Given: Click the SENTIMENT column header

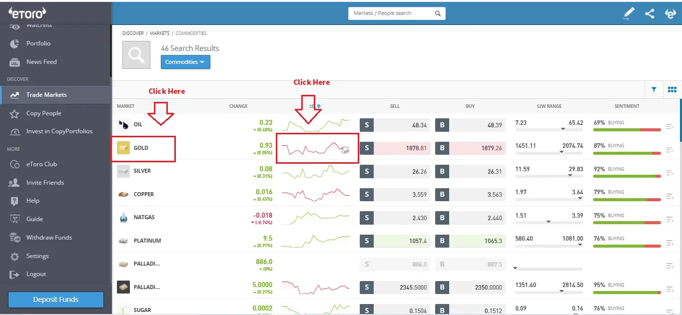Looking at the screenshot, I should tap(627, 106).
